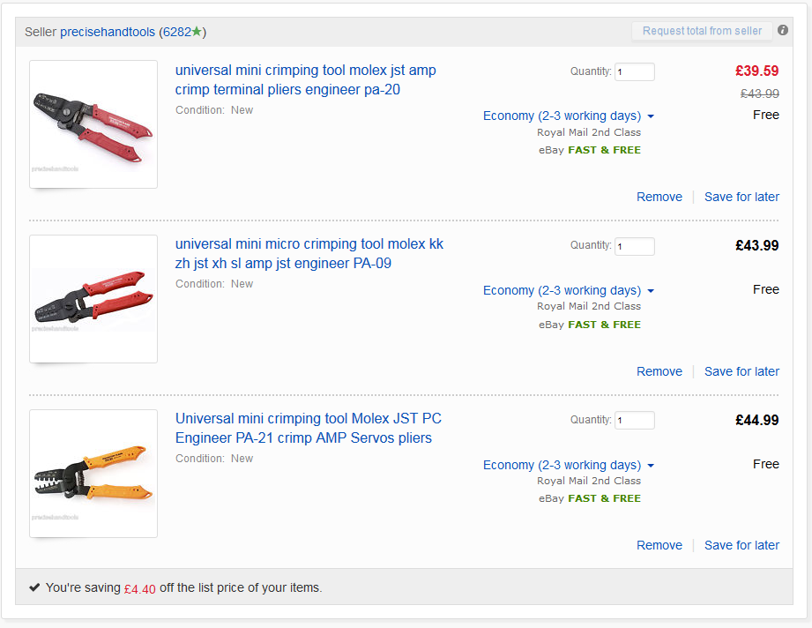Viewport: 812px width, 628px height.
Task: Select the quantity box for the PA-09 tool
Action: (634, 246)
